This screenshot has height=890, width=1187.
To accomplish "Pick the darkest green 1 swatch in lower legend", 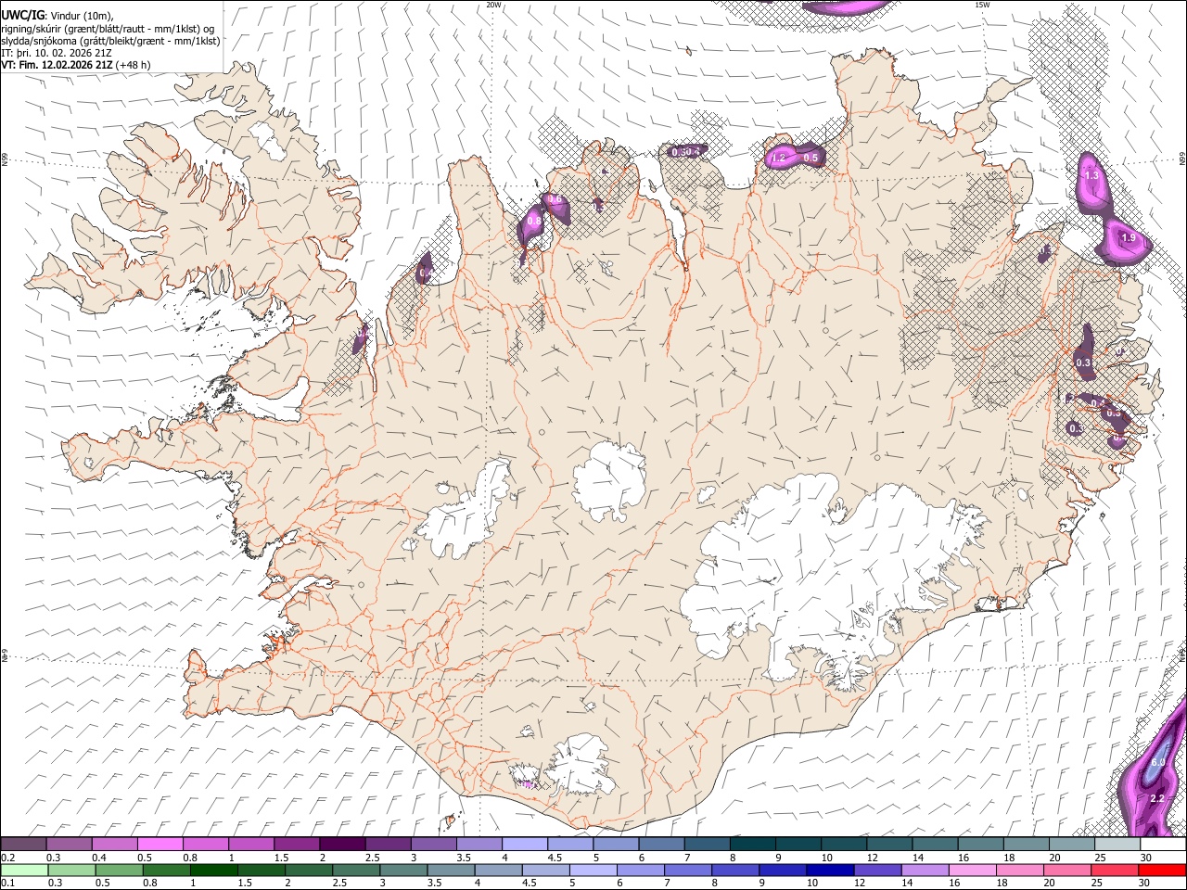I will point(213,870).
